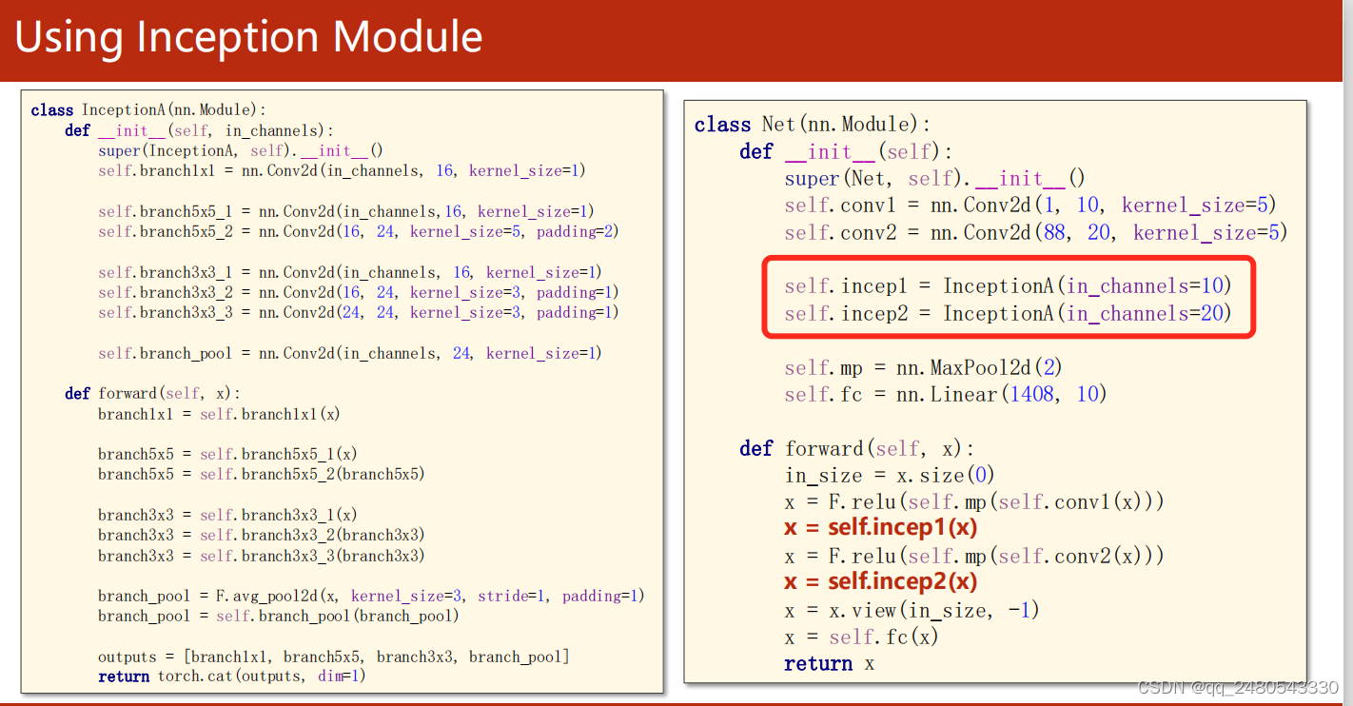Click 'def forward(self, x):' in Net class
The width and height of the screenshot is (1353, 706).
pyautogui.click(x=857, y=448)
